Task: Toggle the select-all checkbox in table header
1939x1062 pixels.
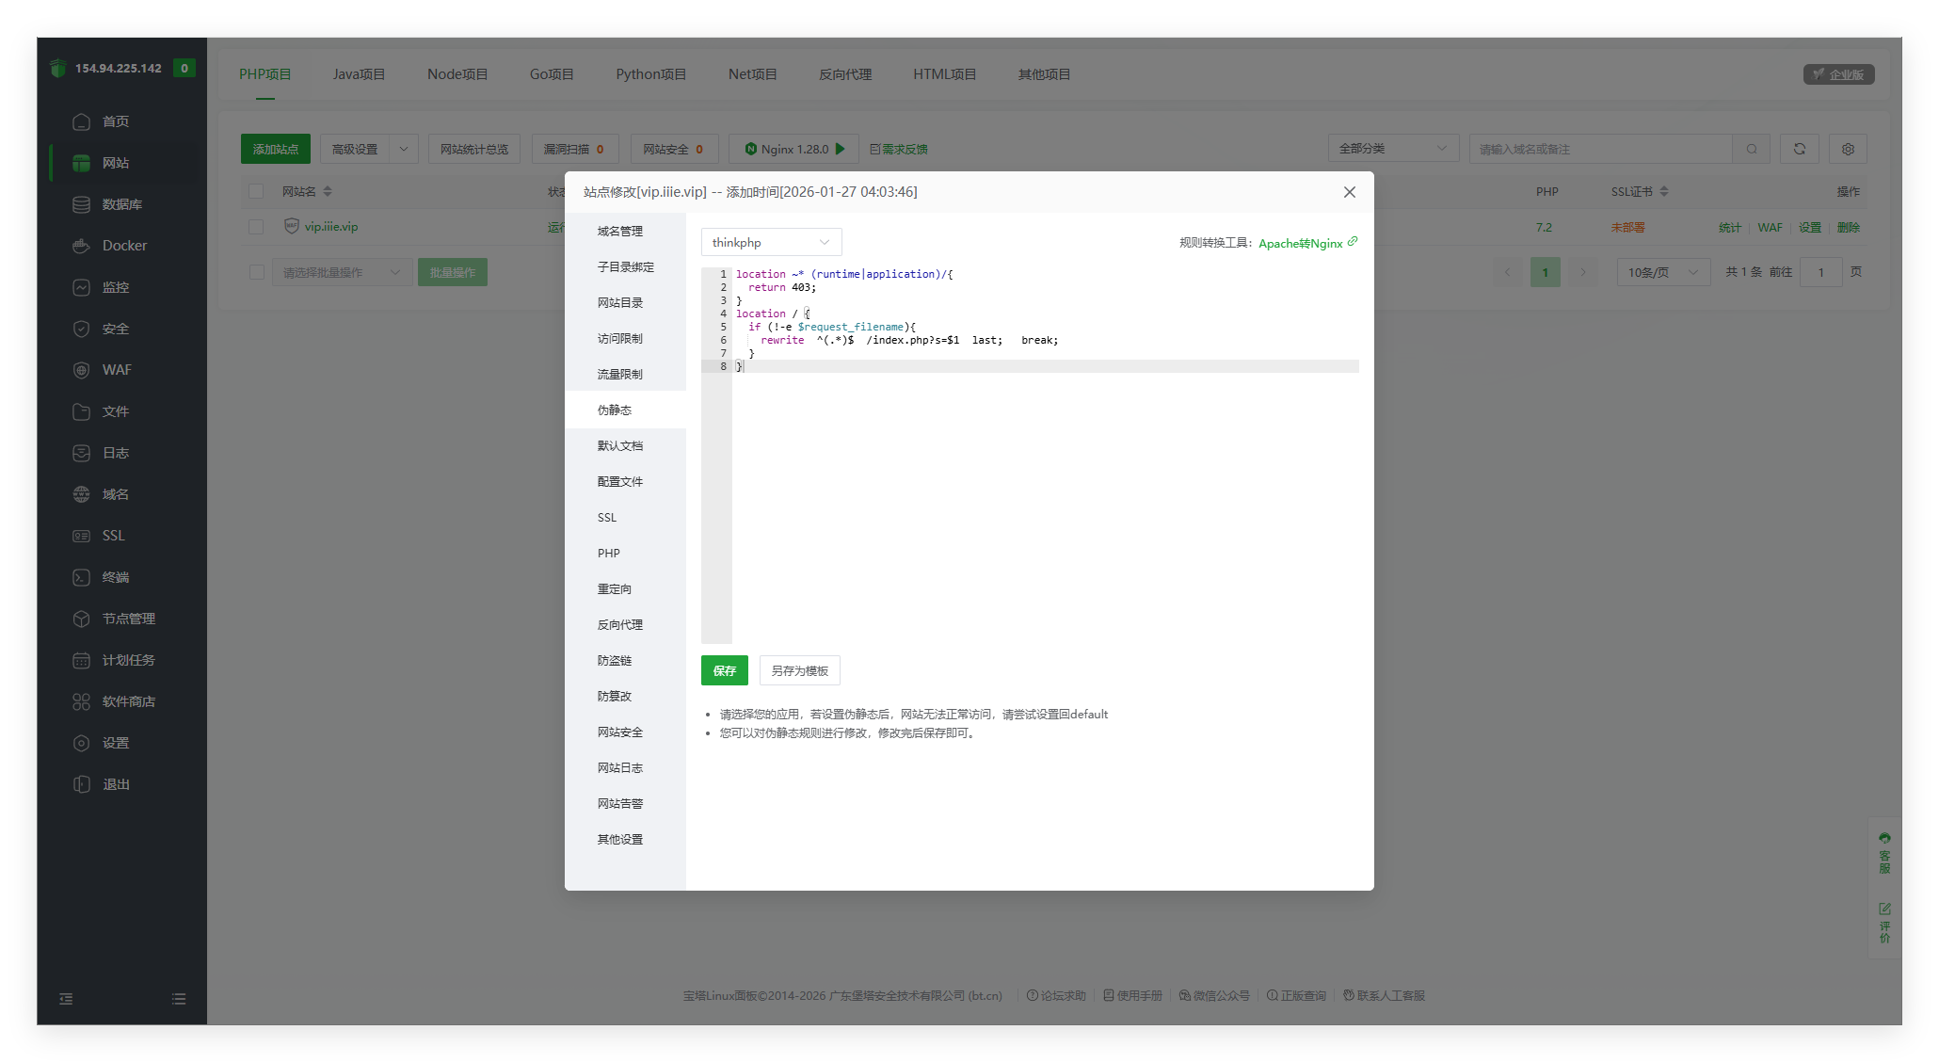Action: (256, 191)
